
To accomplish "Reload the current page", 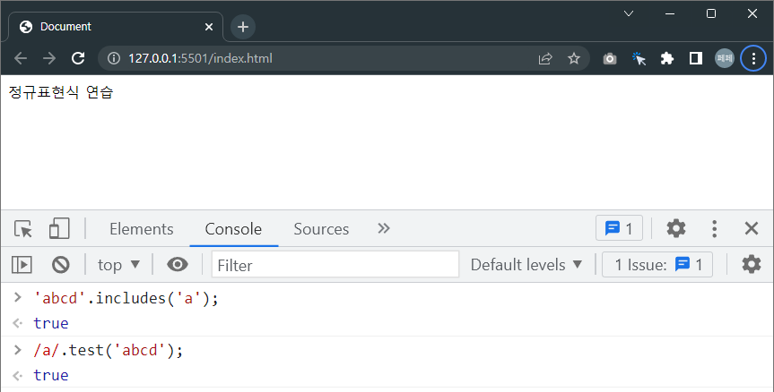I will 78,58.
